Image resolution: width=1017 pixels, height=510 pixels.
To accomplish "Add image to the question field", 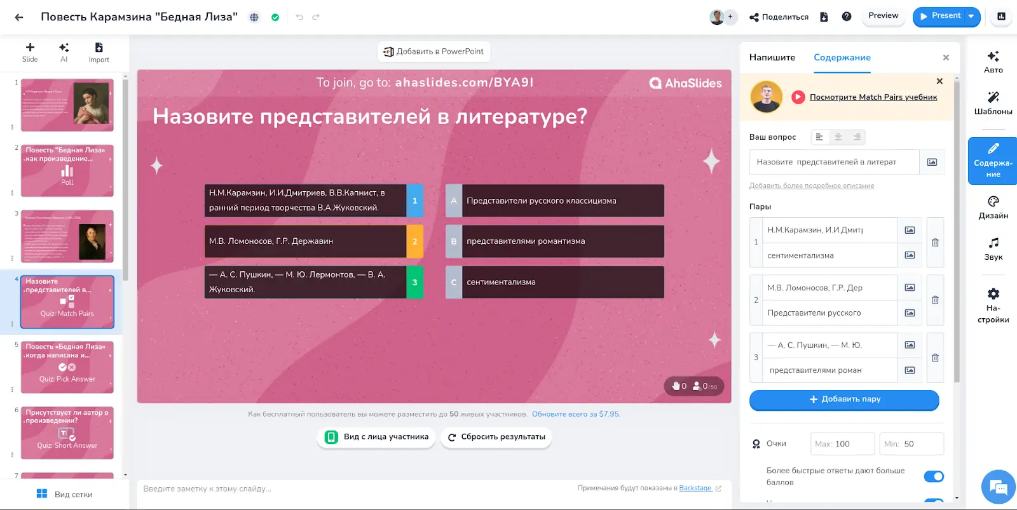I will 932,162.
